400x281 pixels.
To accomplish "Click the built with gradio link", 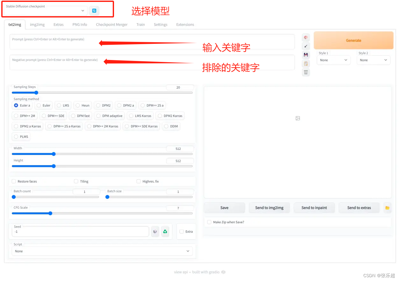I will (209, 272).
